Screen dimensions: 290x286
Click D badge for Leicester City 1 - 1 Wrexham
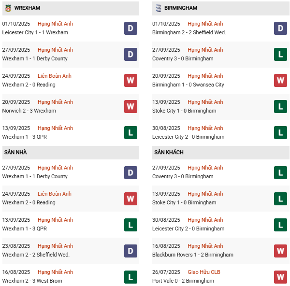[130, 29]
